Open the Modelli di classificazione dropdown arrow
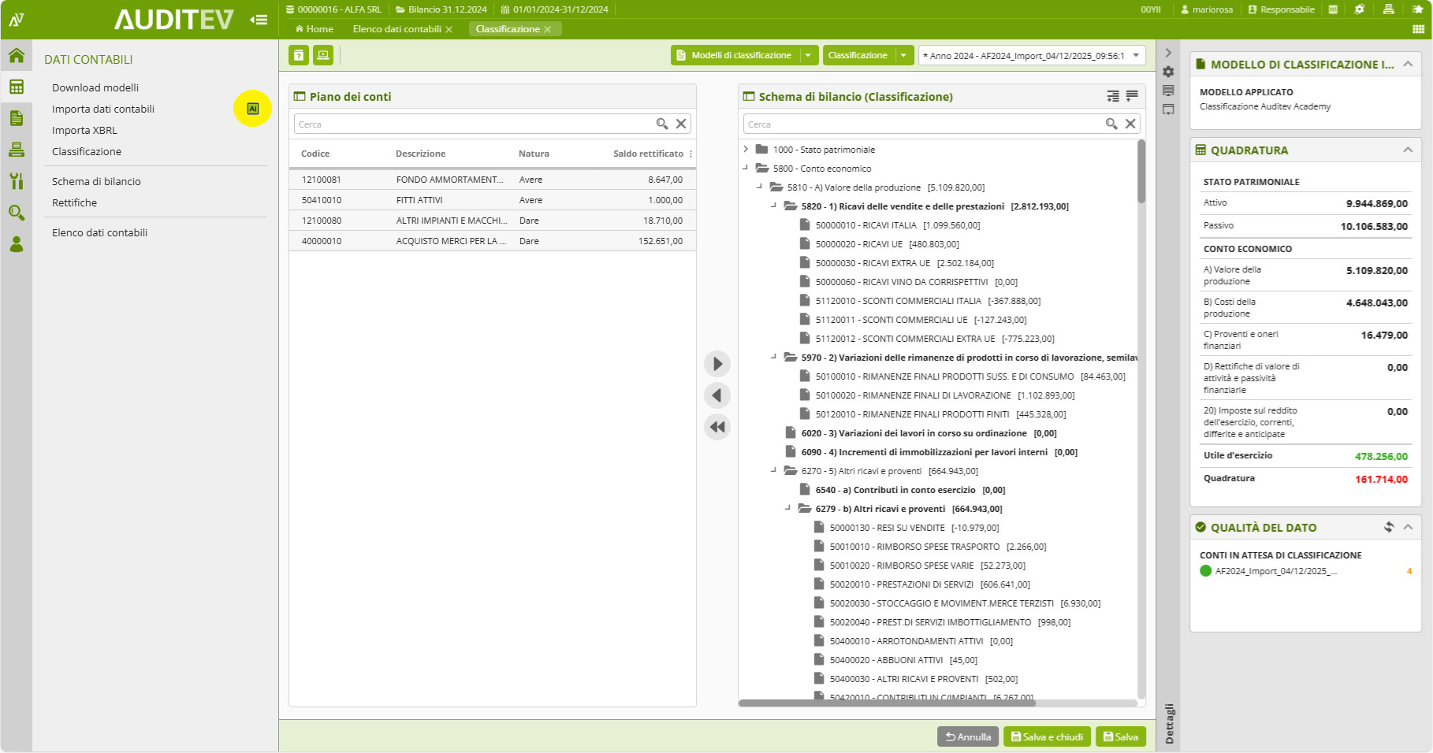 pos(808,55)
